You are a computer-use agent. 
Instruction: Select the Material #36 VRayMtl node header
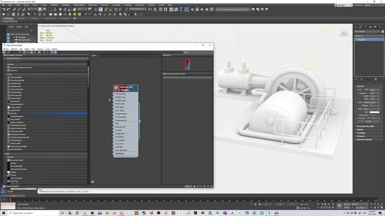pyautogui.click(x=126, y=88)
